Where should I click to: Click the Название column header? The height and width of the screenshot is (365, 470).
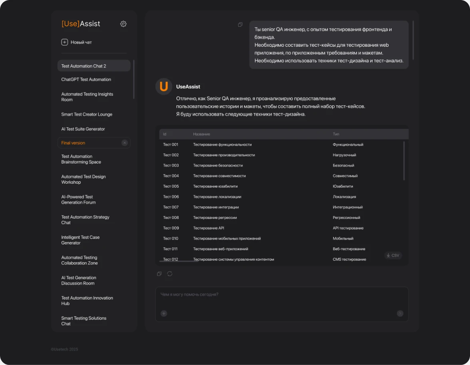point(201,134)
